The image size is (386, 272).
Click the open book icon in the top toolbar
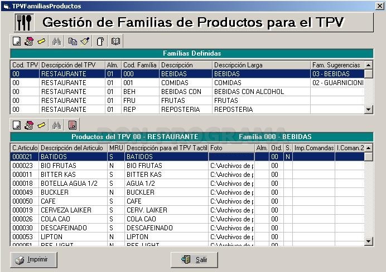[x=115, y=41]
